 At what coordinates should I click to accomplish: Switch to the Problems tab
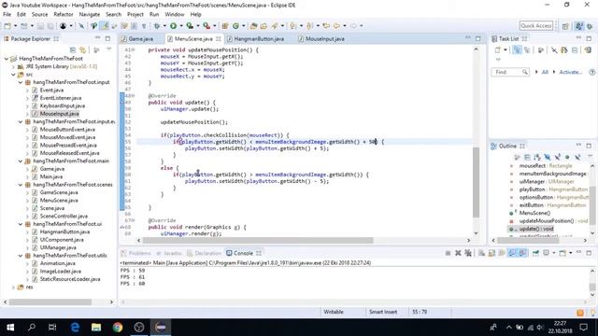(x=139, y=253)
